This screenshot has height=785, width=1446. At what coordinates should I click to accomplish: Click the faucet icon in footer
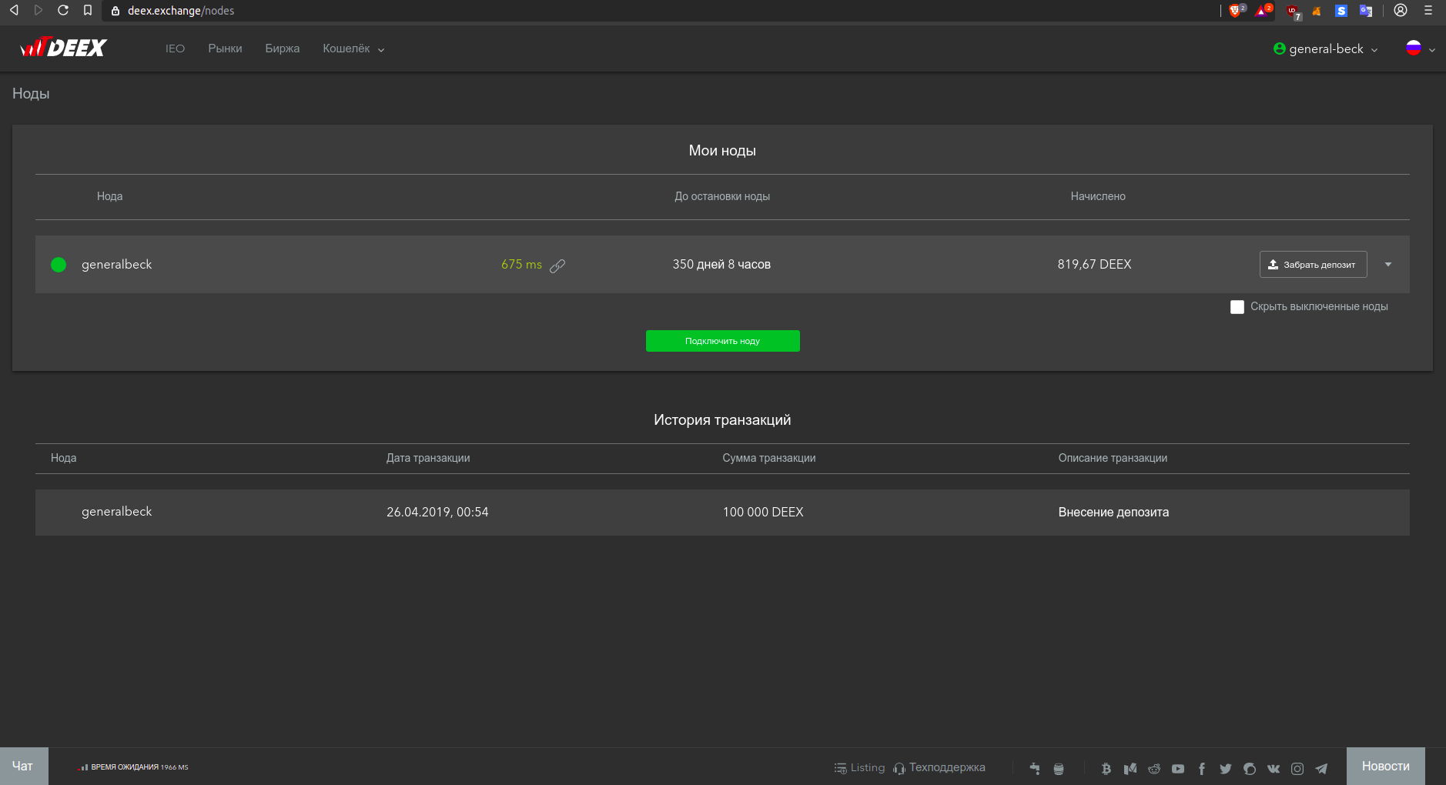click(x=1035, y=768)
